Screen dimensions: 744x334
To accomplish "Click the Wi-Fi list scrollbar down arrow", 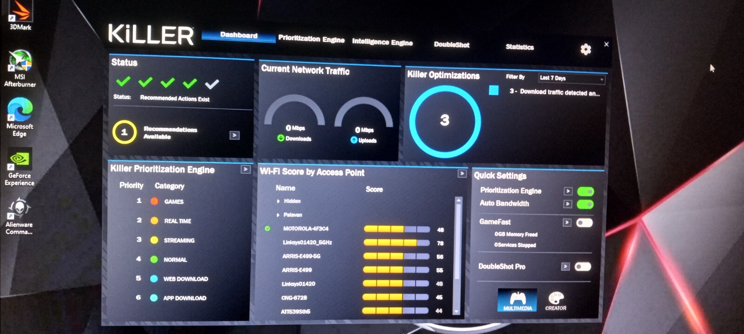I will [456, 312].
